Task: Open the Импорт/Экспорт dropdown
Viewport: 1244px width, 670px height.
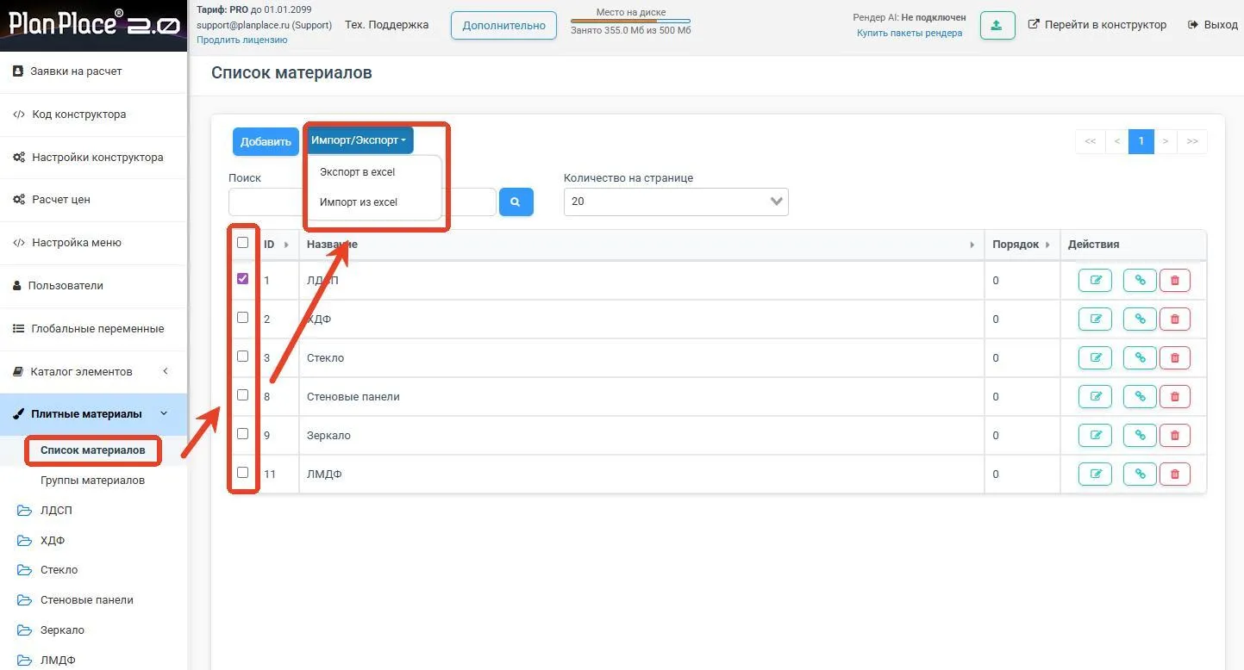Action: [359, 140]
